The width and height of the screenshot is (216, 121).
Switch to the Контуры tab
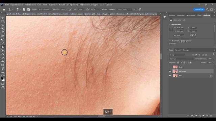click(x=186, y=50)
